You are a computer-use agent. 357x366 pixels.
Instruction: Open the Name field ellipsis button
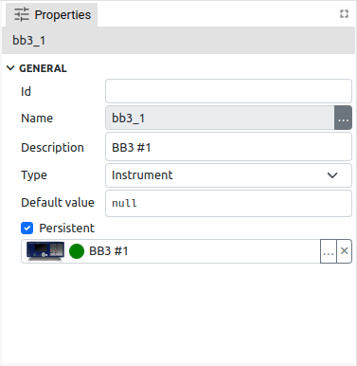pyautogui.click(x=343, y=118)
